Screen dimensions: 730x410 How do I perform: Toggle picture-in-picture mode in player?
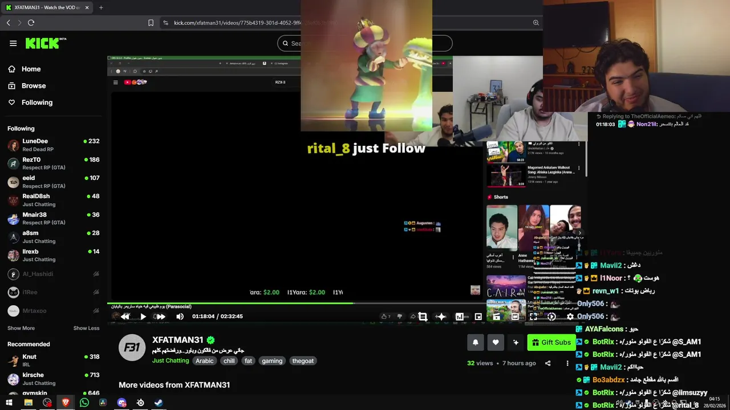(x=478, y=317)
